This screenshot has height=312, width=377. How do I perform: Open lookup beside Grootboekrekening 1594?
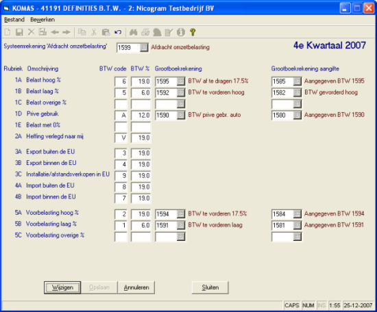181,214
